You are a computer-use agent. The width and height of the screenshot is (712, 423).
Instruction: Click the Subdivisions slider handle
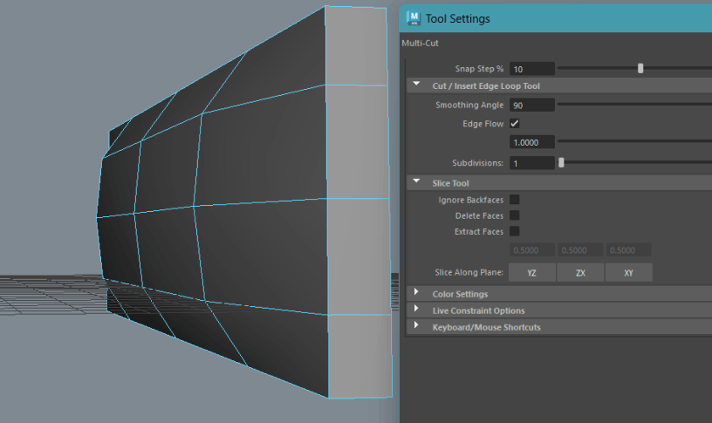(561, 162)
